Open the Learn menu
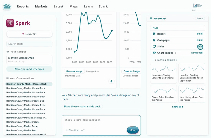Viewport: 211px width, 138px height. pyautogui.click(x=88, y=6)
